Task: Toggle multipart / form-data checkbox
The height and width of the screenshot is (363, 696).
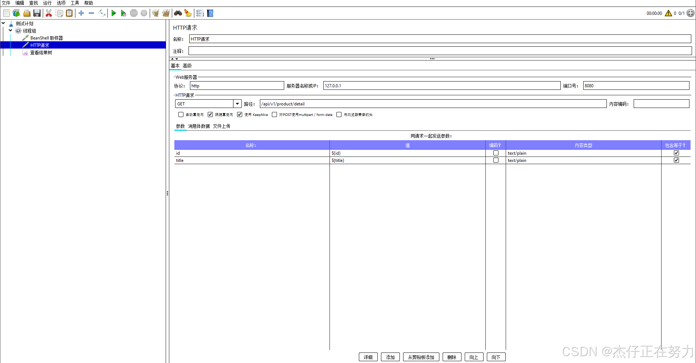Action: point(274,114)
